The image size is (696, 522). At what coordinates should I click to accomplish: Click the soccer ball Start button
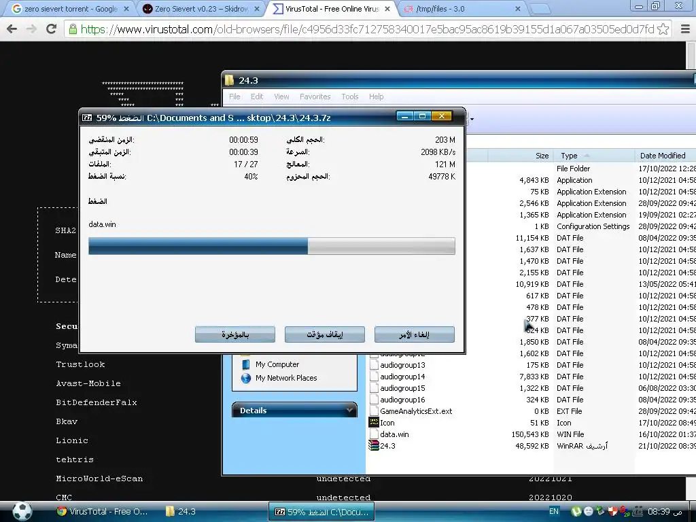(22, 511)
